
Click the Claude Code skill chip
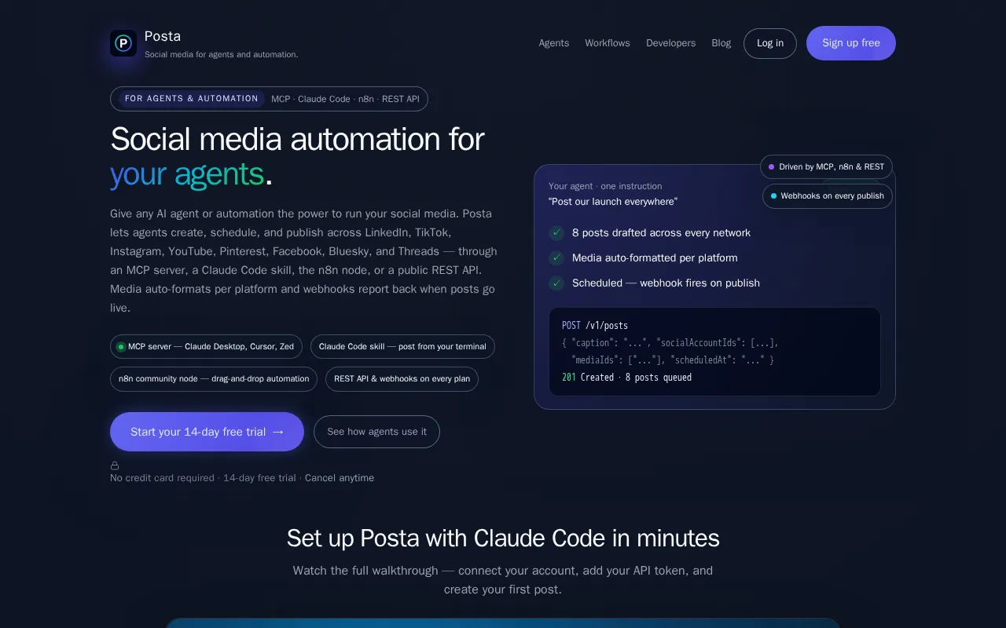[402, 347]
